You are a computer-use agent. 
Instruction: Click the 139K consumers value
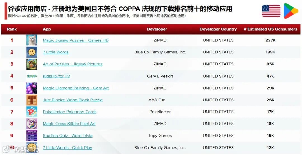(270, 52)
